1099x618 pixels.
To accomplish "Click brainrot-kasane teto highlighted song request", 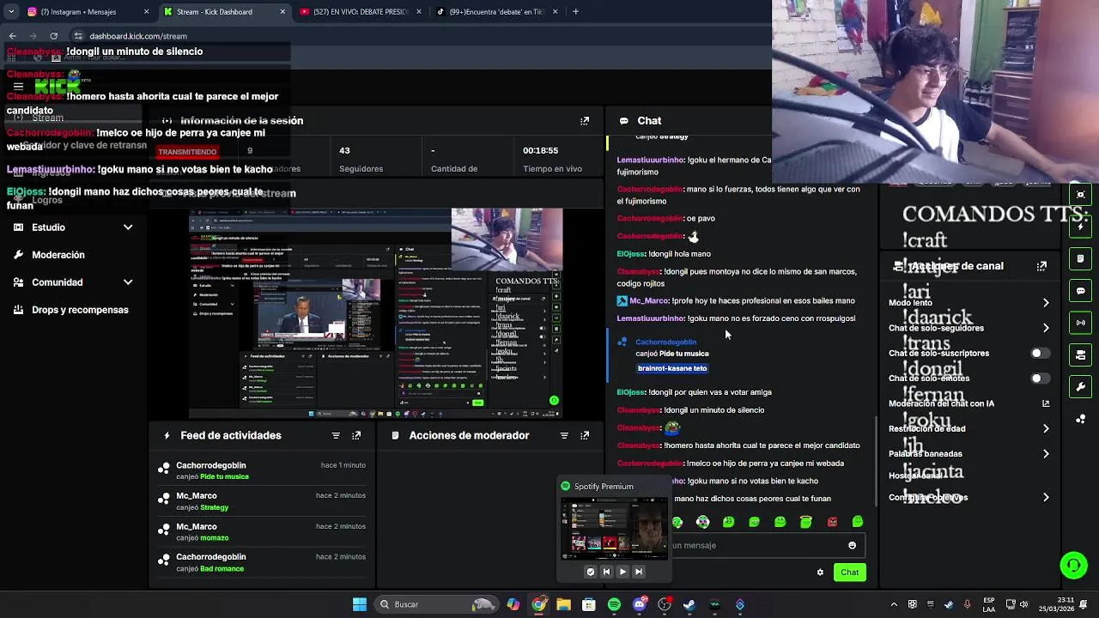I will coord(672,368).
